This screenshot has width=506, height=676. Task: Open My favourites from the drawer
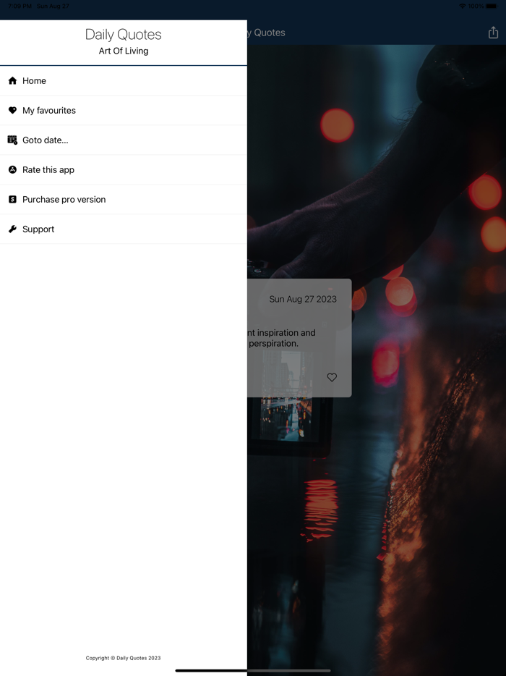124,110
